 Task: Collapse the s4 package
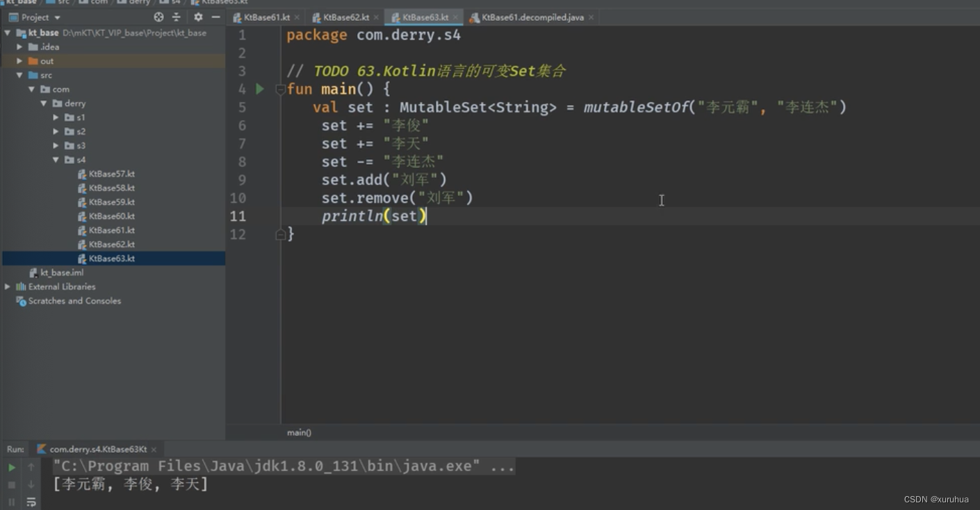pyautogui.click(x=56, y=160)
